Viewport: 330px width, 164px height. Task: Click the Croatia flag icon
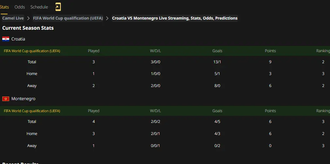click(6, 39)
